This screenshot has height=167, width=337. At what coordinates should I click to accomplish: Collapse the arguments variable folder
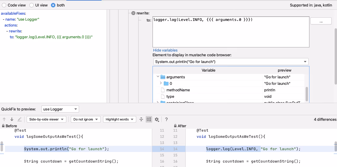pos(158,77)
